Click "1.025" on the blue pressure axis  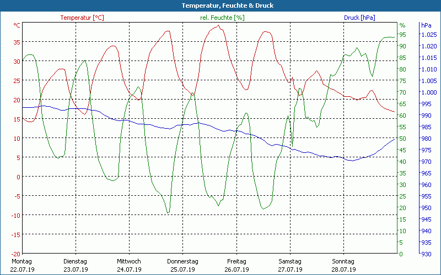pos(429,35)
